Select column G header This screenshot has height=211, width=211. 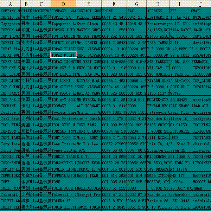click(x=136, y=4)
